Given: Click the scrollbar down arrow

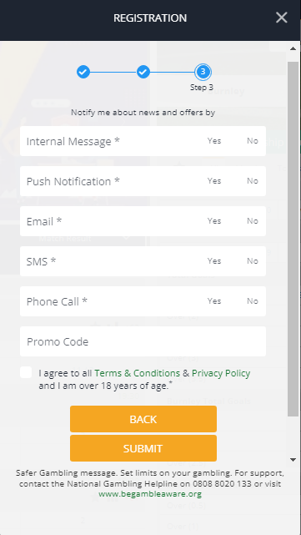Looking at the screenshot, I should 293,460.
